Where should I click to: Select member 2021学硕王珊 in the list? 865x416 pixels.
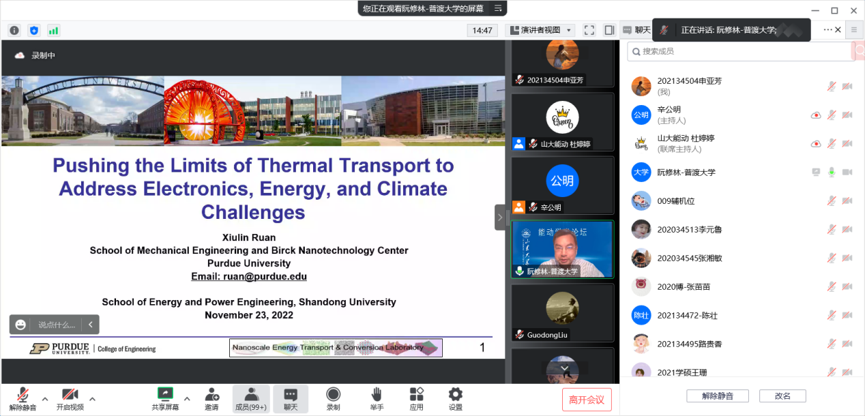(x=742, y=372)
